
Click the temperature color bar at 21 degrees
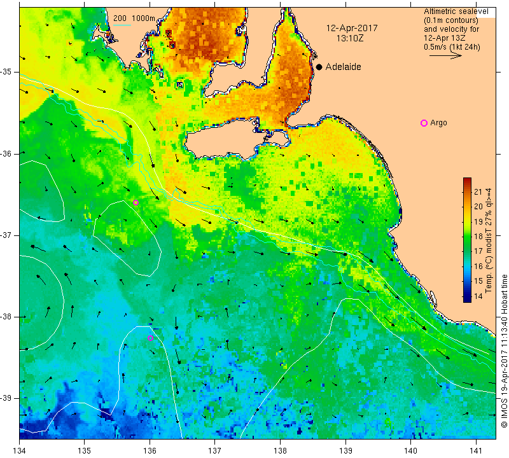coord(467,191)
